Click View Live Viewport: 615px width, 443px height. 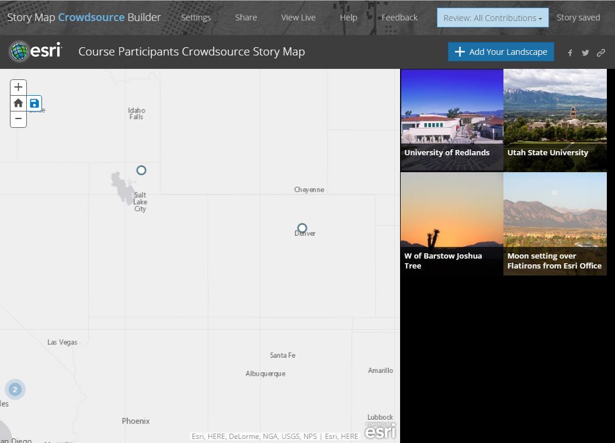[298, 18]
